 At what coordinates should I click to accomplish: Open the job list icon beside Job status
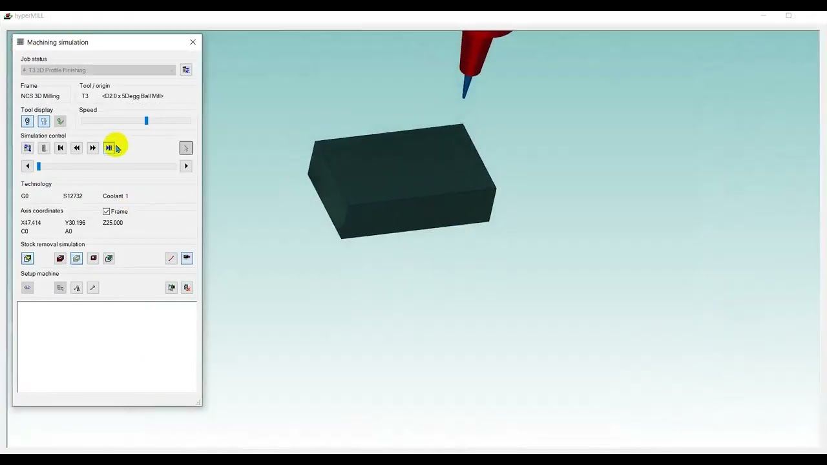pos(186,70)
